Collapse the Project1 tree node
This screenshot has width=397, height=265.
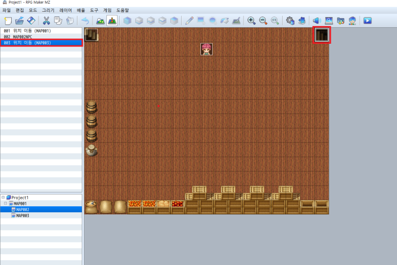[3, 197]
